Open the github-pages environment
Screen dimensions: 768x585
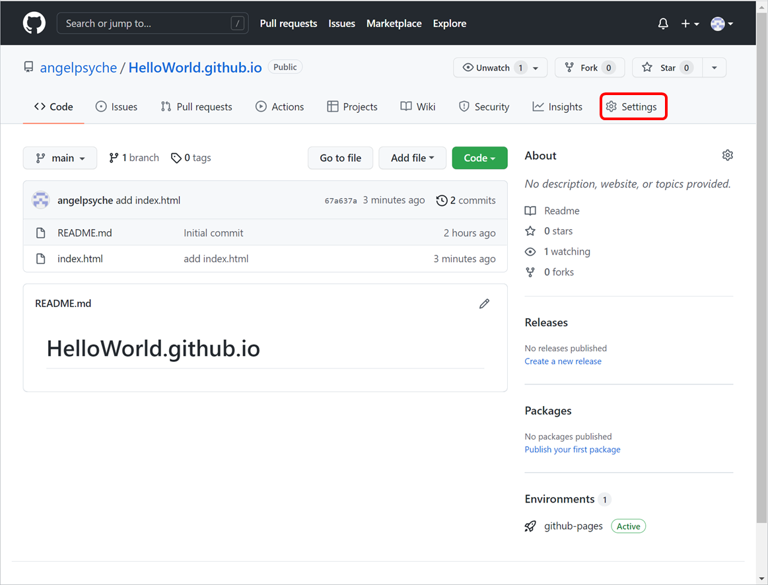pyautogui.click(x=573, y=526)
